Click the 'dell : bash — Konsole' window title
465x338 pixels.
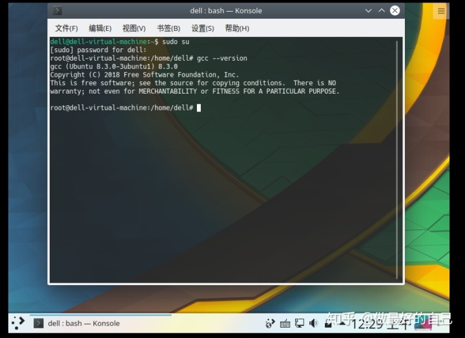226,11
